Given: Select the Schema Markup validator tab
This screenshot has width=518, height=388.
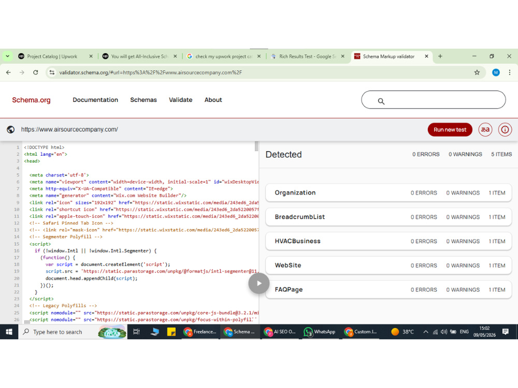Looking at the screenshot, I should coord(388,56).
